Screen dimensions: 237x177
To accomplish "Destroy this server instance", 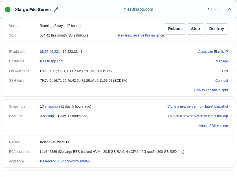I will point(217,29).
